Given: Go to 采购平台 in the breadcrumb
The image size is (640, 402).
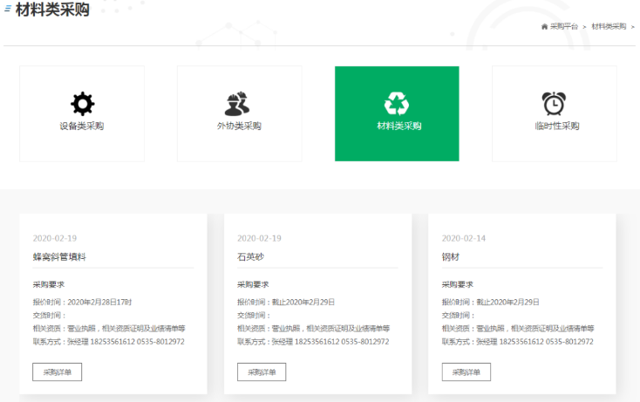Looking at the screenshot, I should coord(564,26).
